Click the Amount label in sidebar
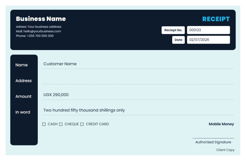The height and width of the screenshot is (161, 246). pos(24,96)
